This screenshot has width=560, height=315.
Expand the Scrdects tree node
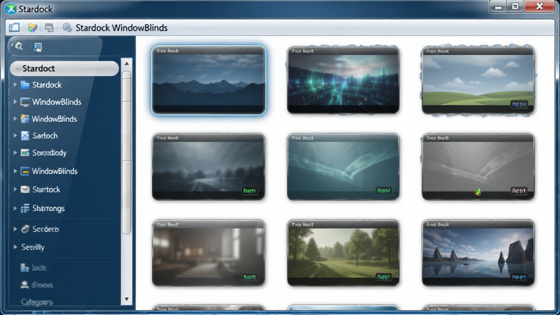point(15,229)
